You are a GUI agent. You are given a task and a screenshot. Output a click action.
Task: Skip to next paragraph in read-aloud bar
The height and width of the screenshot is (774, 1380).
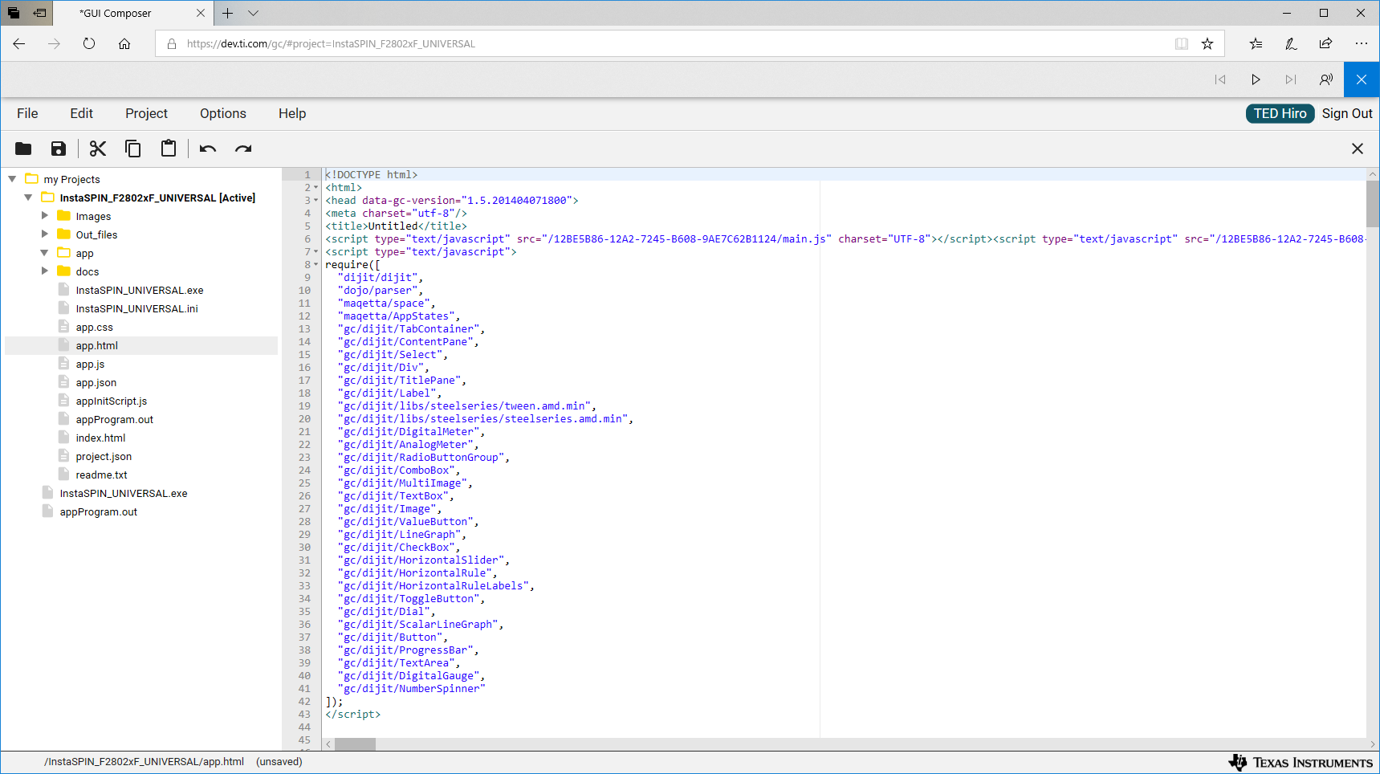coord(1291,79)
